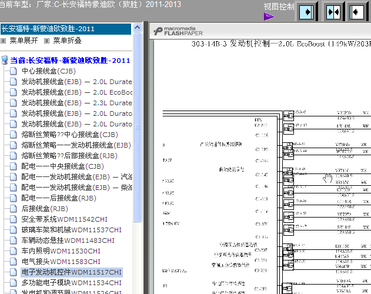Click page icon beside 车辆动态悬挂WDM11483CHI
Screen dimensions: 371x294
(14, 240)
